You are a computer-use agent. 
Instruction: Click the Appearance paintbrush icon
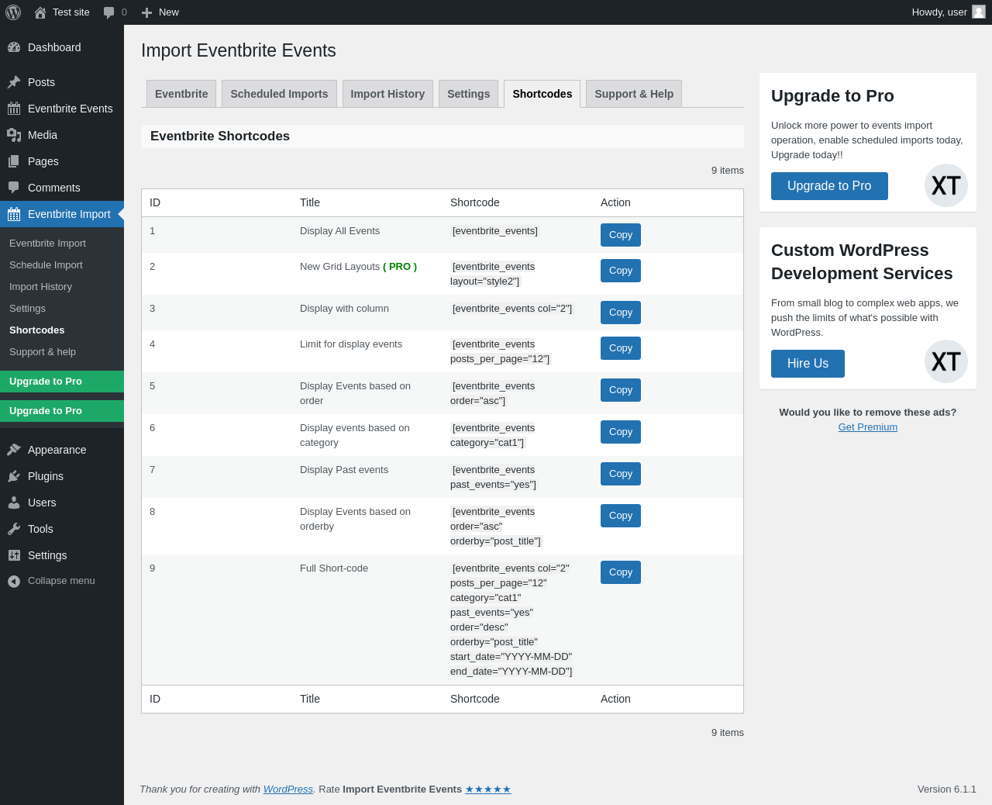click(x=14, y=450)
